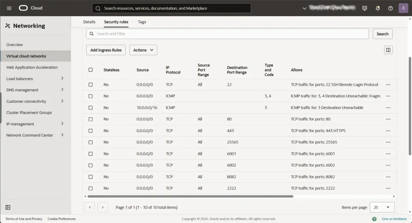Expand Load balancers submenu
This screenshot has height=223, width=412.
tap(62, 78)
